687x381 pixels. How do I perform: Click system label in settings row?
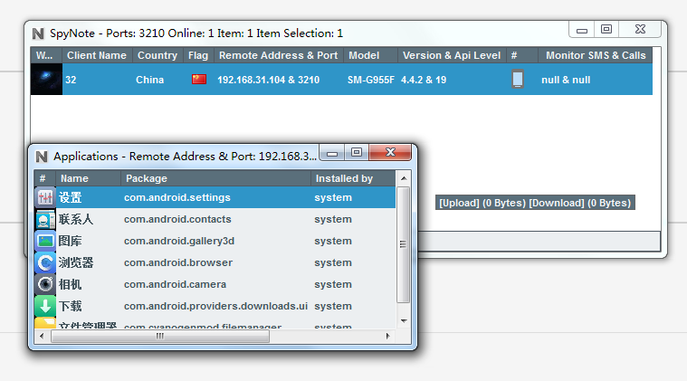333,197
